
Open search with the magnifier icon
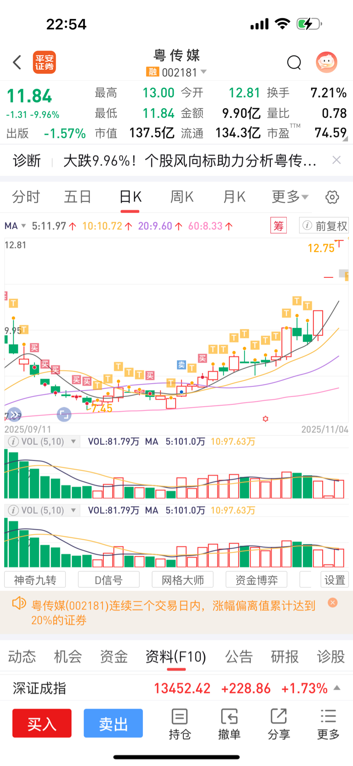(x=294, y=62)
